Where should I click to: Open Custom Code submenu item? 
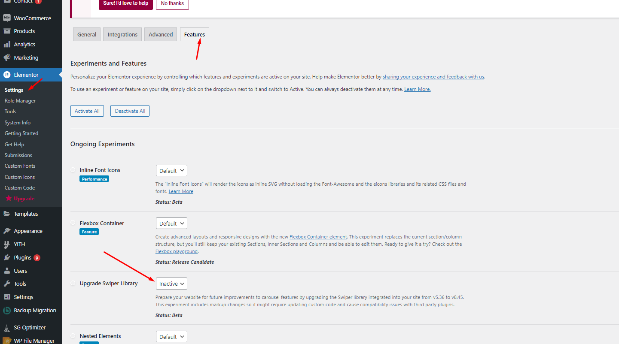20,188
